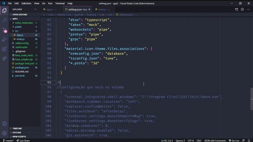Click the "*.proto": "3d" line
The height and width of the screenshot is (142, 253).
coord(84,63)
